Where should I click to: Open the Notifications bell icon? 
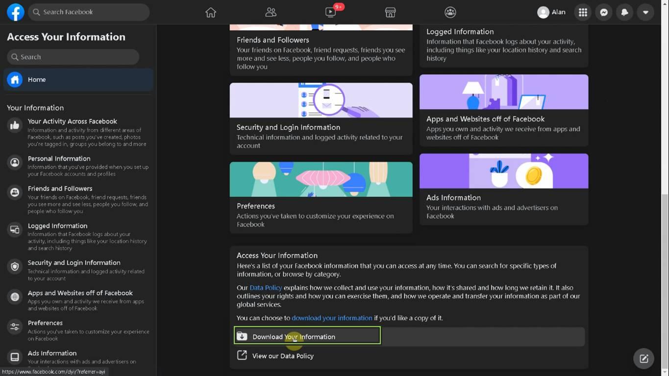(x=625, y=12)
